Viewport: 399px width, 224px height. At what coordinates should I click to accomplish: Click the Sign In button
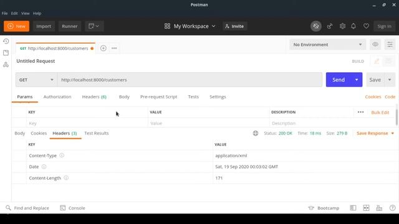384,26
